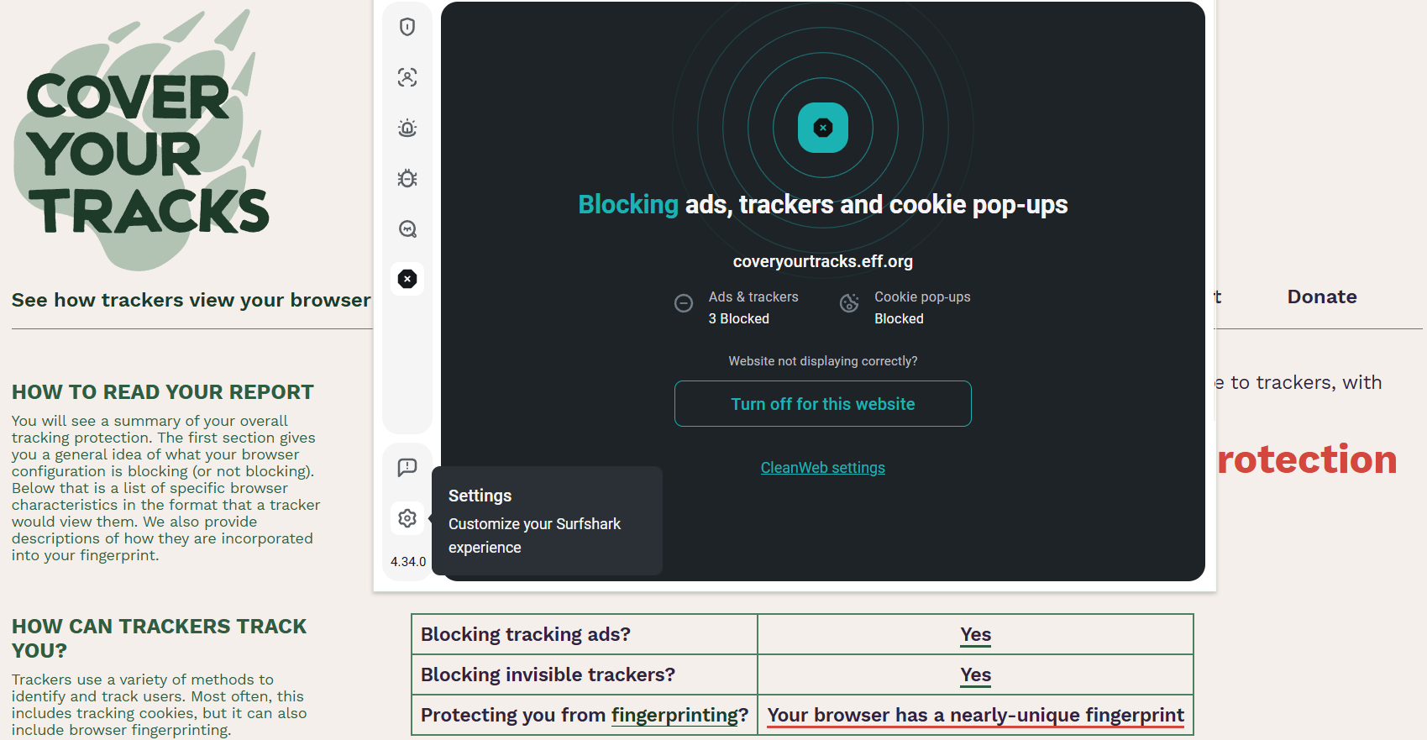Open the Antivirus bug icon panel
Viewport: 1427px width, 740px height.
click(407, 178)
